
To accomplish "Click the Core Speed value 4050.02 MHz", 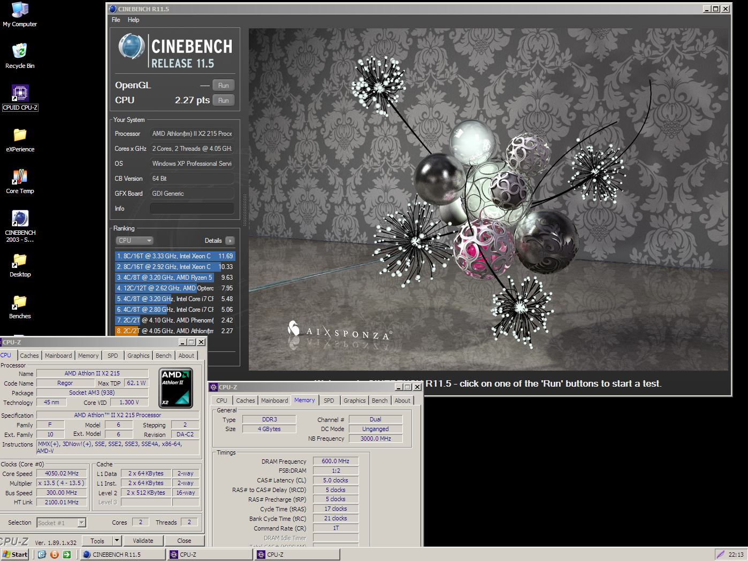I will pos(62,474).
